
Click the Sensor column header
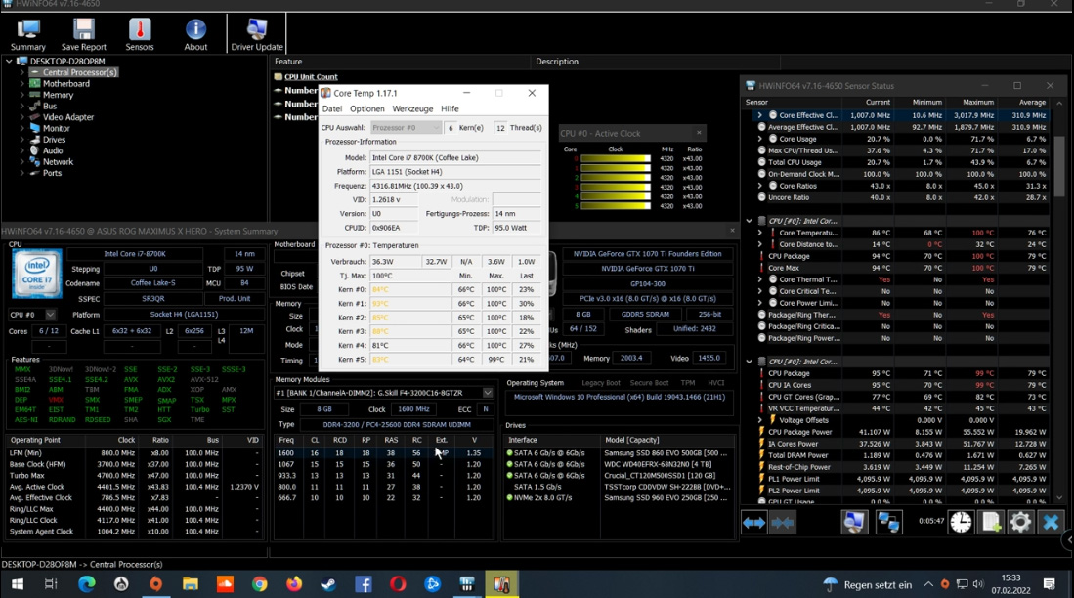[x=756, y=102]
